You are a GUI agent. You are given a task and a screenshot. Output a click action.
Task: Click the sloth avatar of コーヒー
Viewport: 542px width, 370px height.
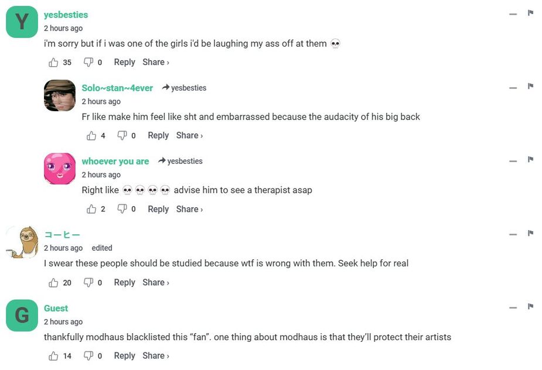pos(22,242)
